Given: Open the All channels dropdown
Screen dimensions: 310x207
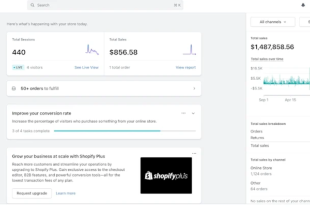Looking at the screenshot, I should coord(273,22).
